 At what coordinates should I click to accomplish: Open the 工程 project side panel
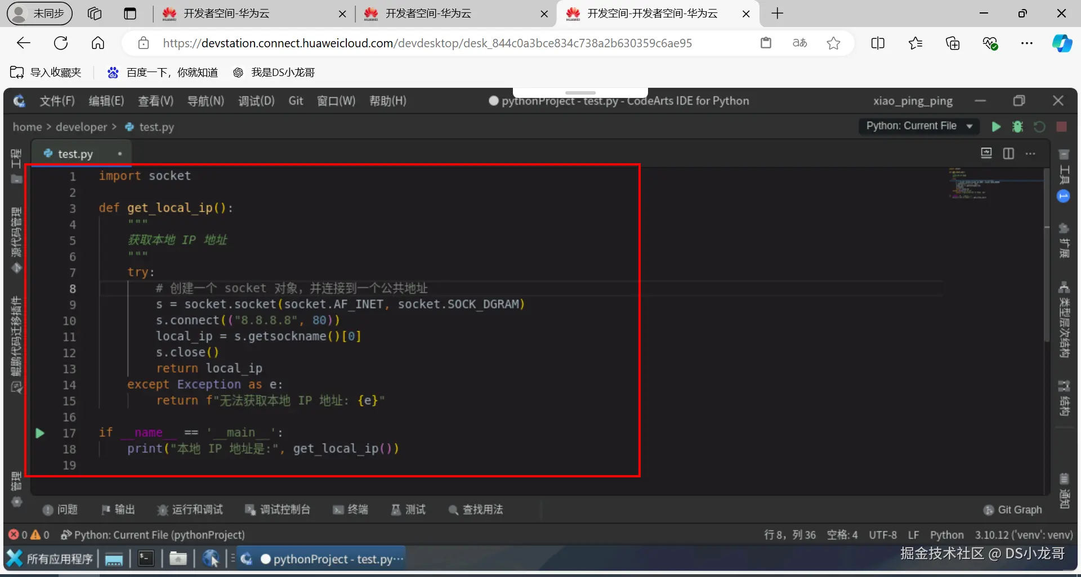point(16,166)
